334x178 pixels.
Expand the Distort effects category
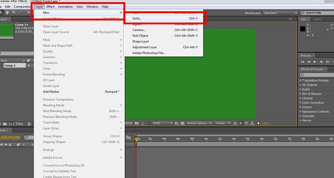(x=300, y=107)
